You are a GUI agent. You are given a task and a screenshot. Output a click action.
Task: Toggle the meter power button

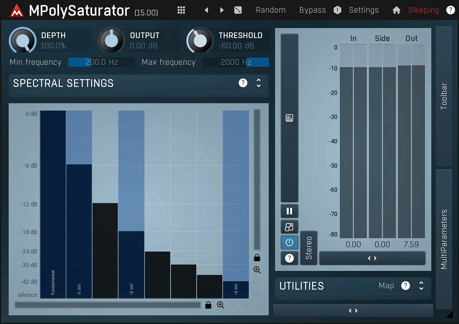point(289,243)
